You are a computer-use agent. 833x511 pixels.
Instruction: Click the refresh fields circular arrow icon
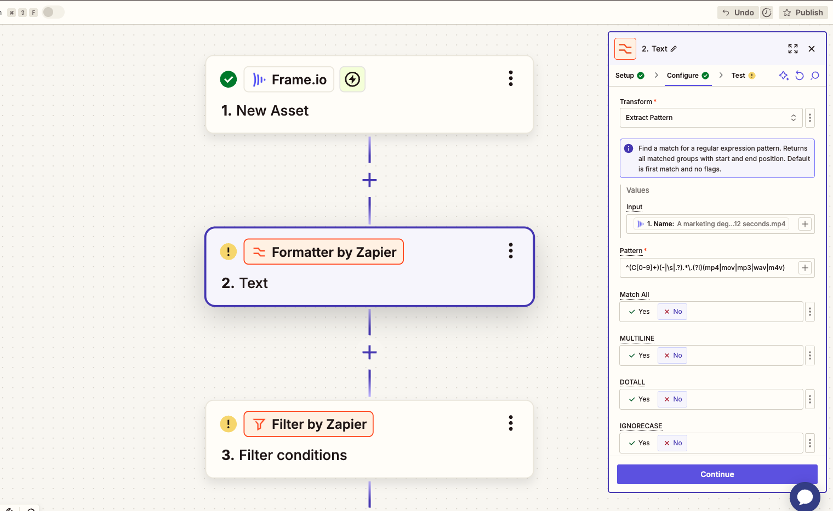(x=800, y=76)
